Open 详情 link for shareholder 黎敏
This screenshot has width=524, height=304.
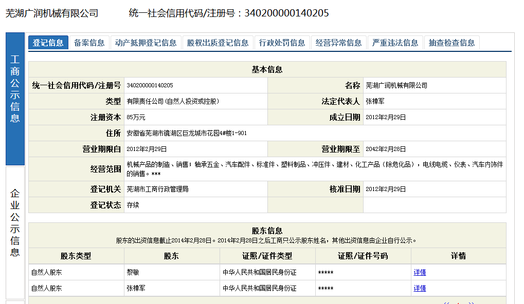pyautogui.click(x=420, y=273)
